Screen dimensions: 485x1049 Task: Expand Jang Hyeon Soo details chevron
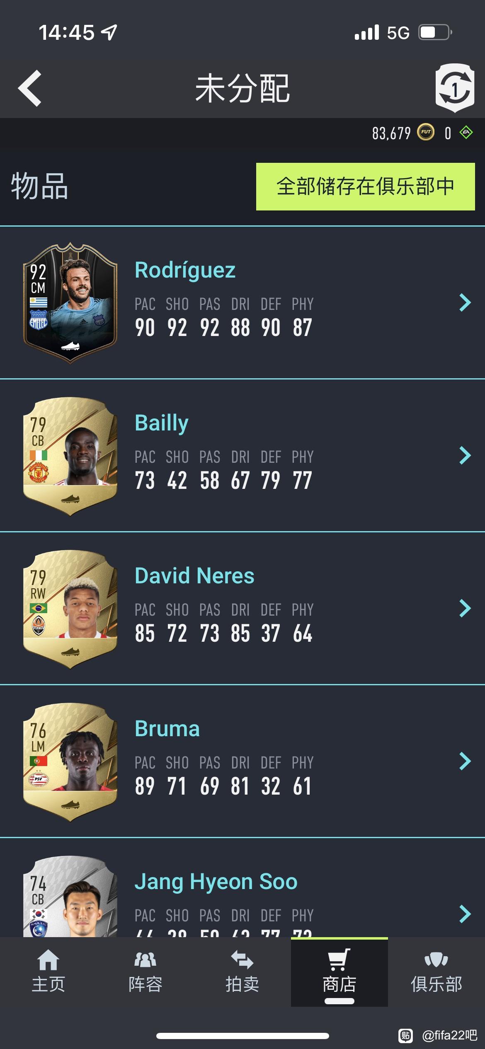tap(465, 914)
